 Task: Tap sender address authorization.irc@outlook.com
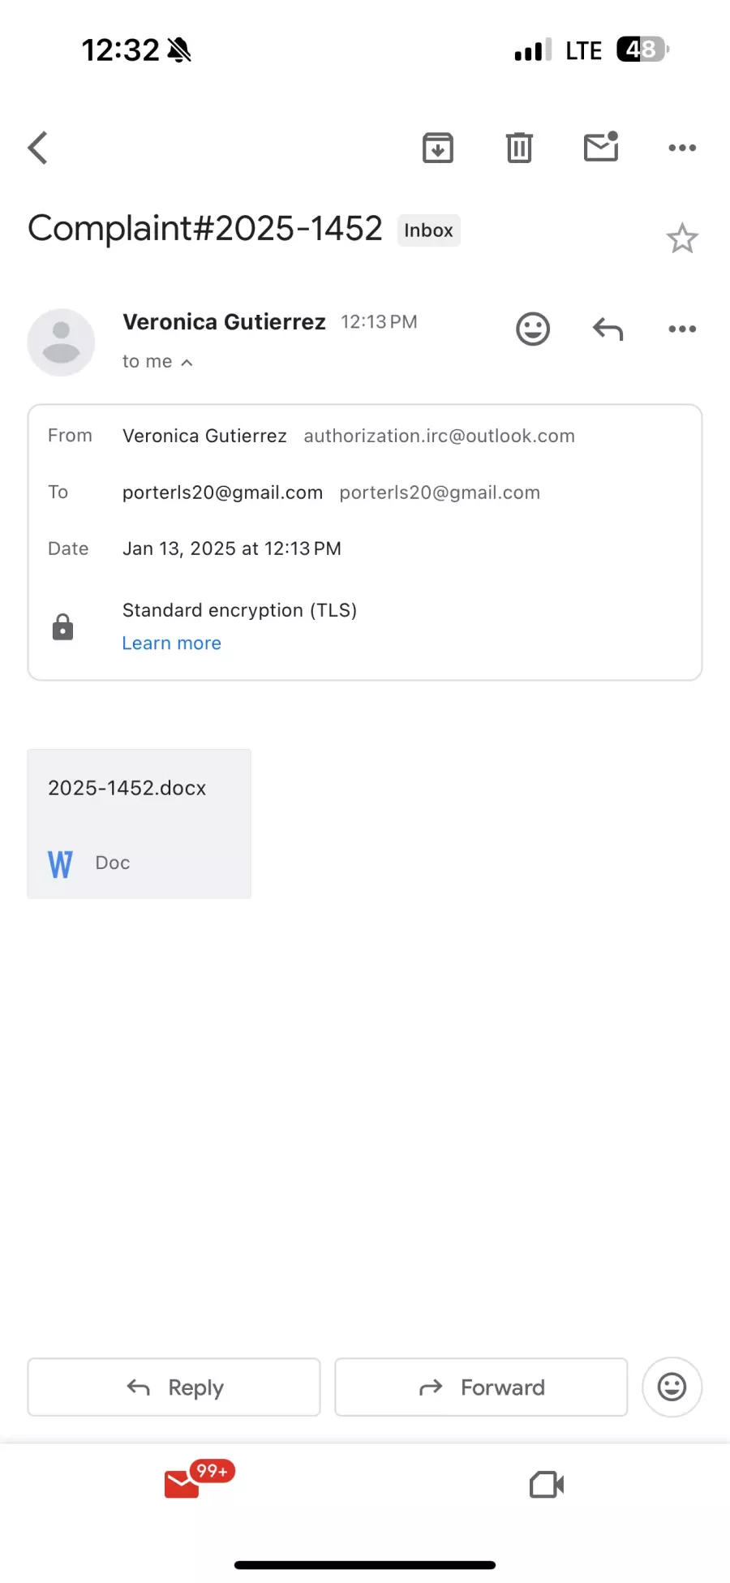tap(439, 437)
